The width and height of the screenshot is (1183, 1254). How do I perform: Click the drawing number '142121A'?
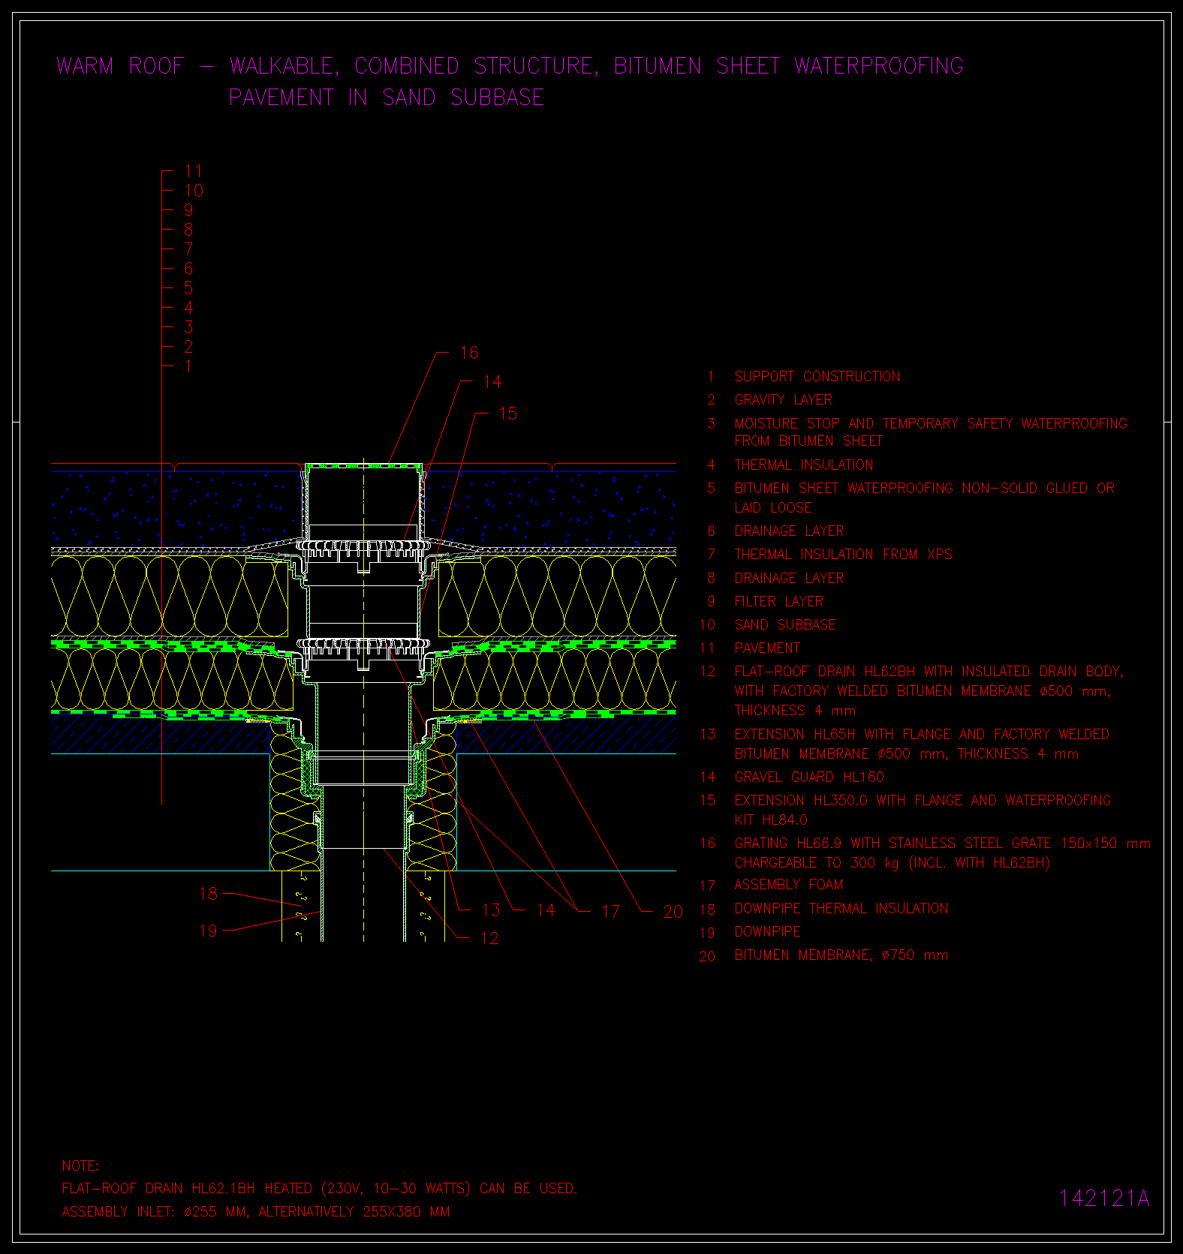click(x=1104, y=1198)
